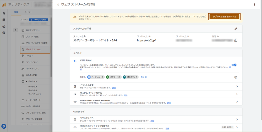Open 詳細 link in イベントの変更 row

coord(114,88)
